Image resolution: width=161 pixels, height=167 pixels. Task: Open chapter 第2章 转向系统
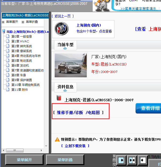pyautogui.click(x=22, y=46)
